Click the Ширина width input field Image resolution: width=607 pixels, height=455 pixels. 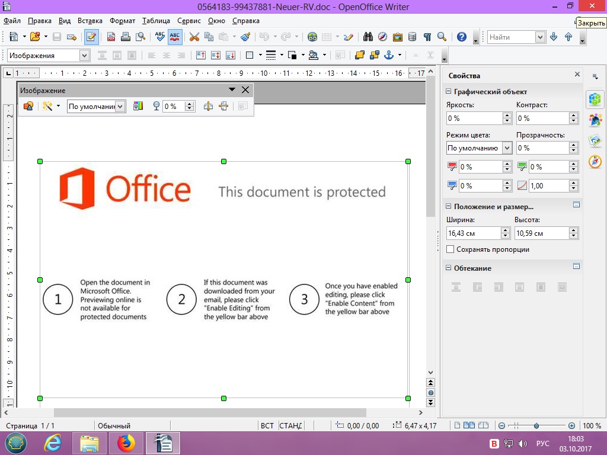pos(473,233)
